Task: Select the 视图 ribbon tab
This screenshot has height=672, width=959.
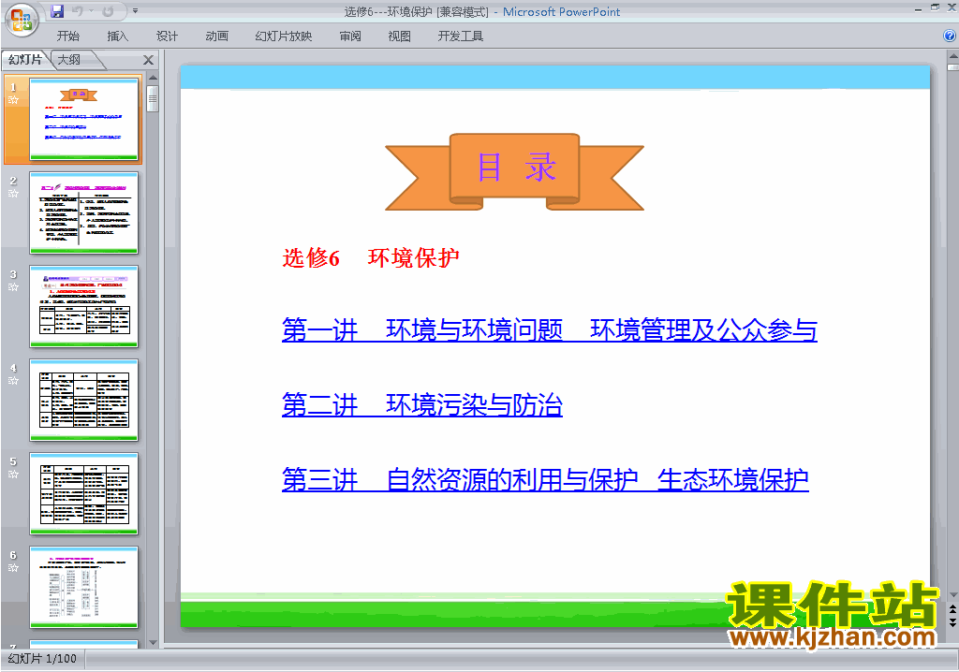Action: click(399, 37)
